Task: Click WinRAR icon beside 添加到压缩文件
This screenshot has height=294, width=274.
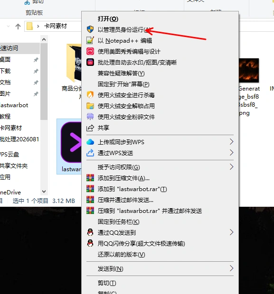Action: point(90,178)
